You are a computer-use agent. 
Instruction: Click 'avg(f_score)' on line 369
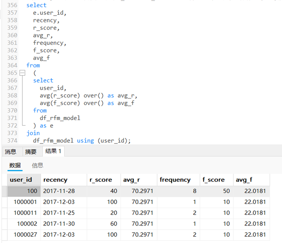pyautogui.click(x=60, y=103)
